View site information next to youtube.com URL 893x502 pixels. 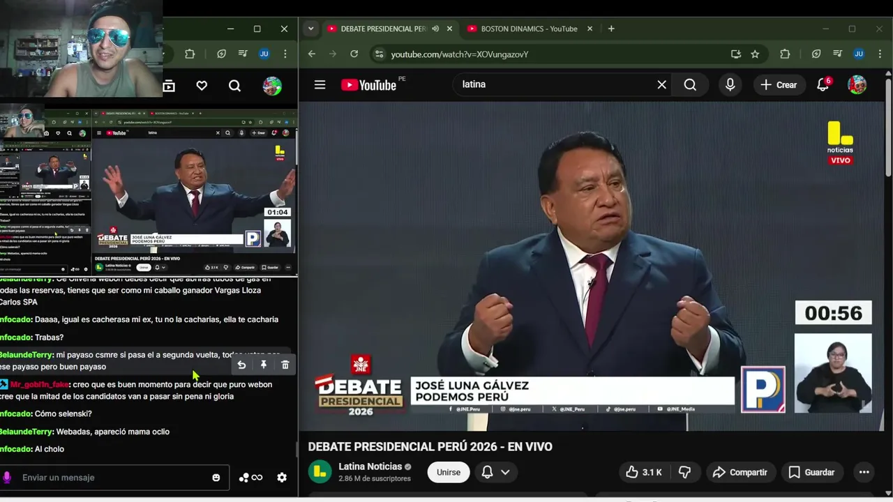tap(378, 54)
